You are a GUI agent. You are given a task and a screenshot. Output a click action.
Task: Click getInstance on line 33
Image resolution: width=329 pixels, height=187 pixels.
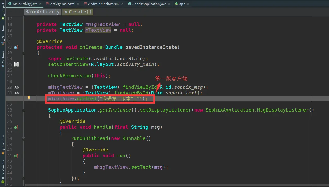(x=115, y=110)
